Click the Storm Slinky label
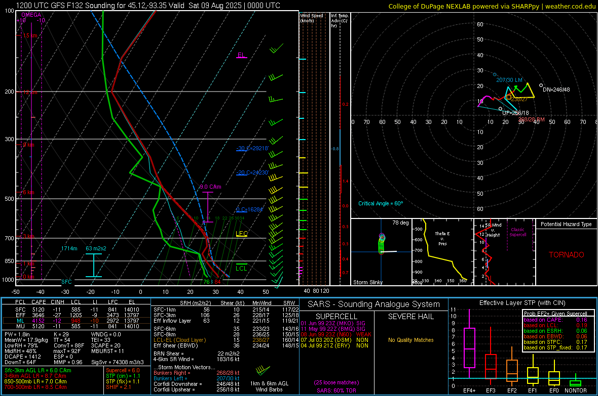598x396 pixels. [368, 282]
